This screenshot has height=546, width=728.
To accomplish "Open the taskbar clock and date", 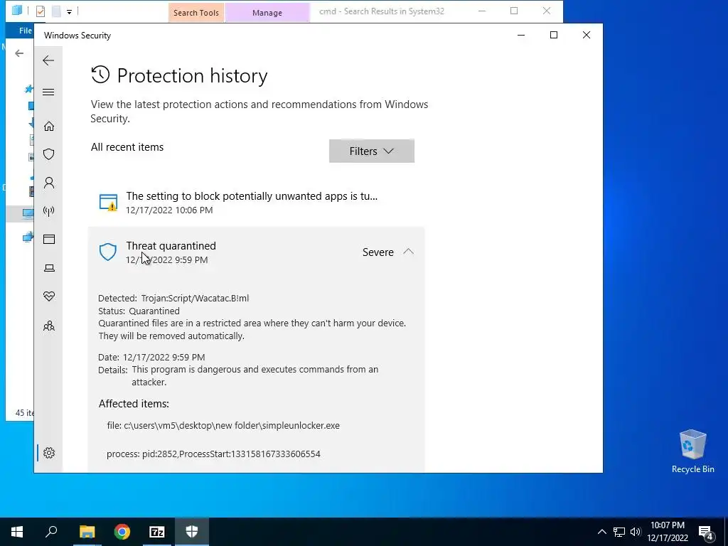I will [668, 532].
